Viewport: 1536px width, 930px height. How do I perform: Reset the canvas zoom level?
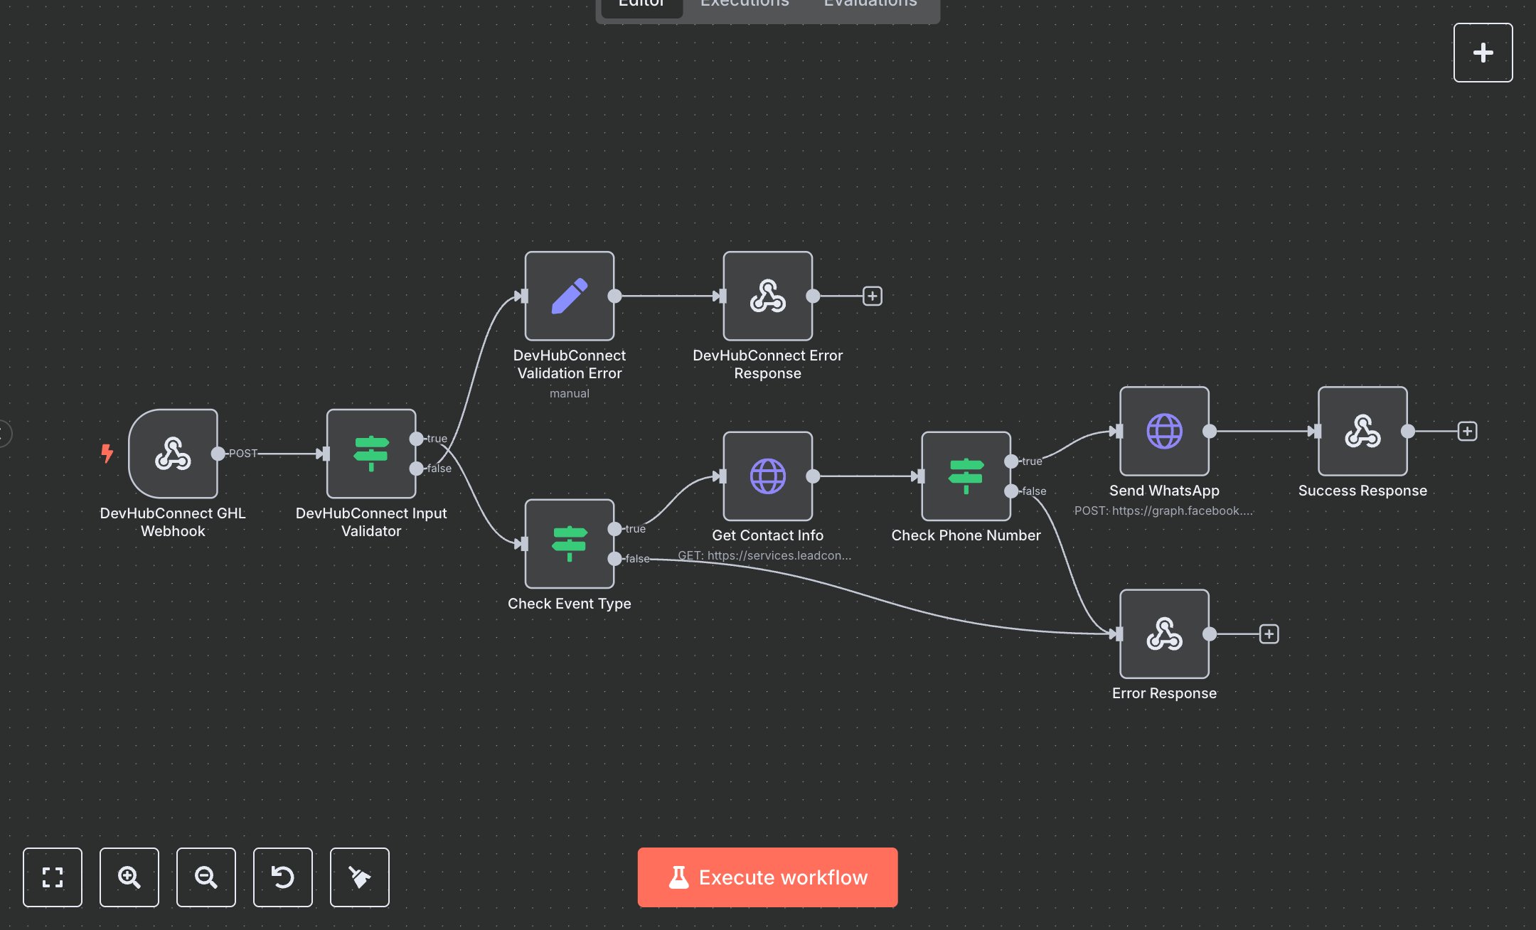(283, 877)
